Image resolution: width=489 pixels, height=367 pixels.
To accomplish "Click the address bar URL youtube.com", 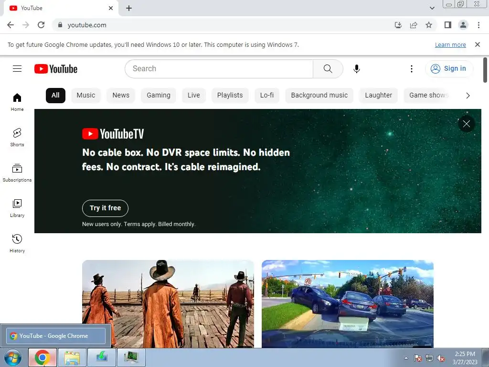I will pyautogui.click(x=87, y=25).
